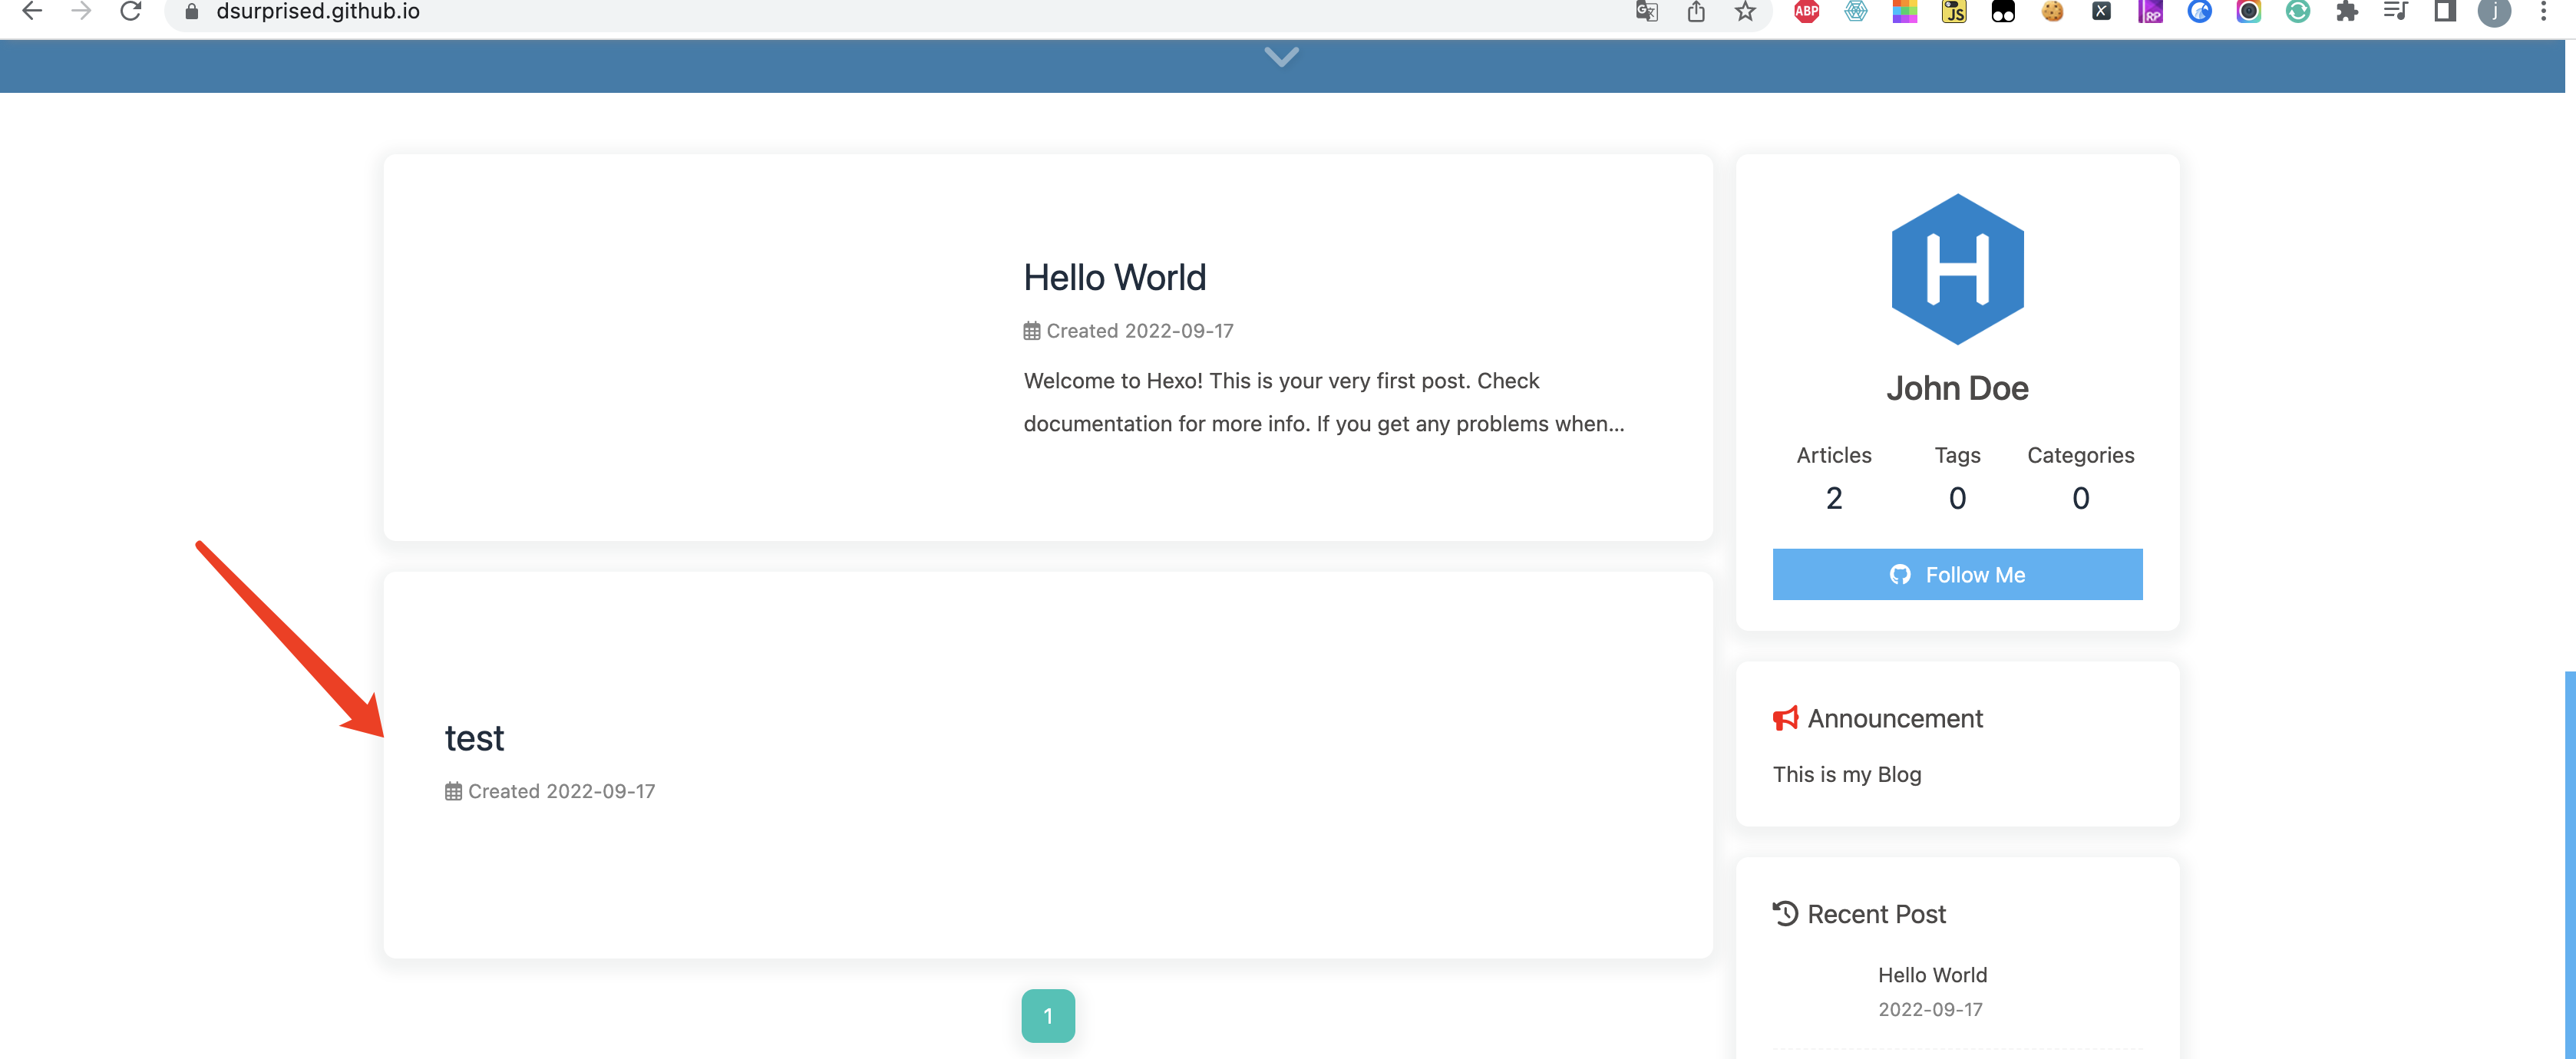The image size is (2576, 1059).
Task: Click the share page icon
Action: (x=1696, y=11)
